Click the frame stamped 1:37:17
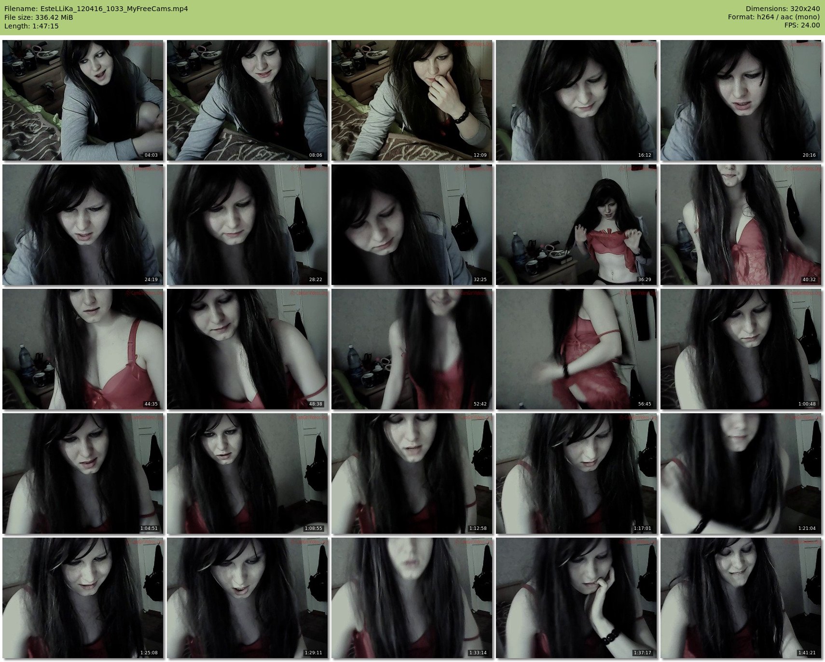The image size is (825, 662). coord(576,598)
